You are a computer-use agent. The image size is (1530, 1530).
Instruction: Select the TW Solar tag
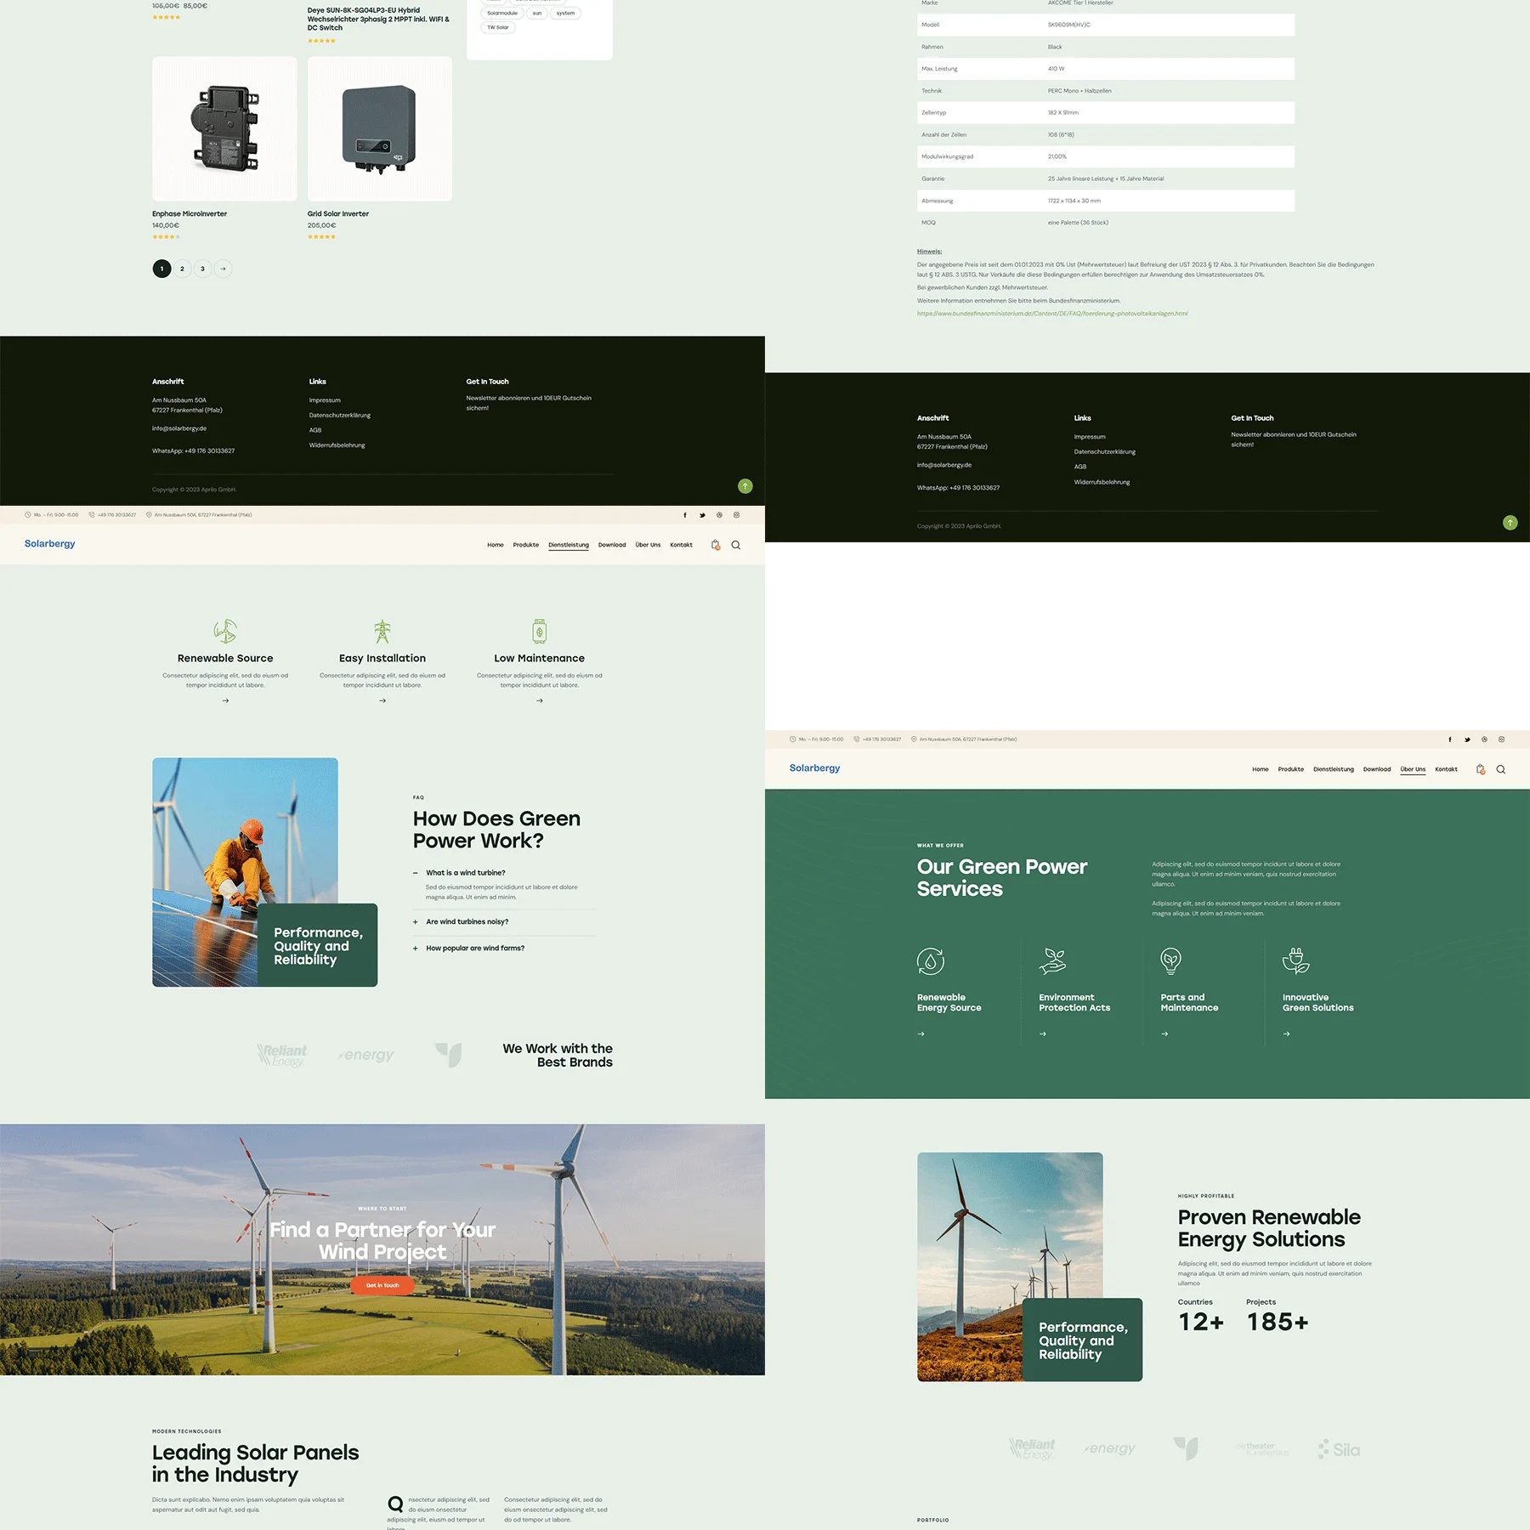(x=498, y=27)
